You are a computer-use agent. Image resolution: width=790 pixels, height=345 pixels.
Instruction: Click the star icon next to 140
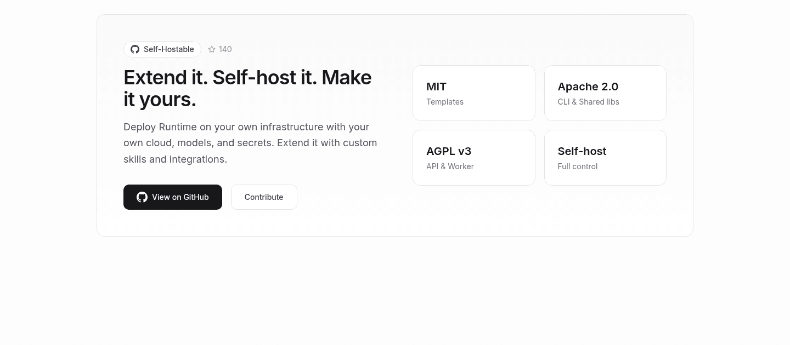(x=212, y=49)
